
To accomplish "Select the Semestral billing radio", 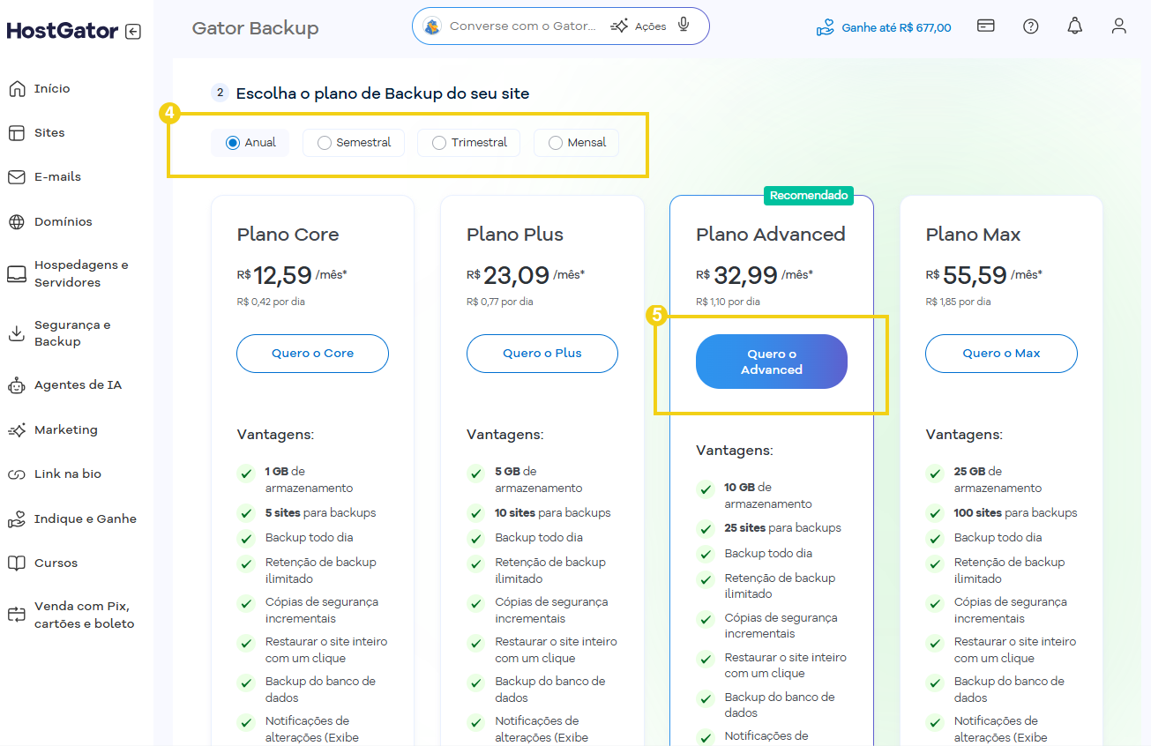I will coord(325,143).
